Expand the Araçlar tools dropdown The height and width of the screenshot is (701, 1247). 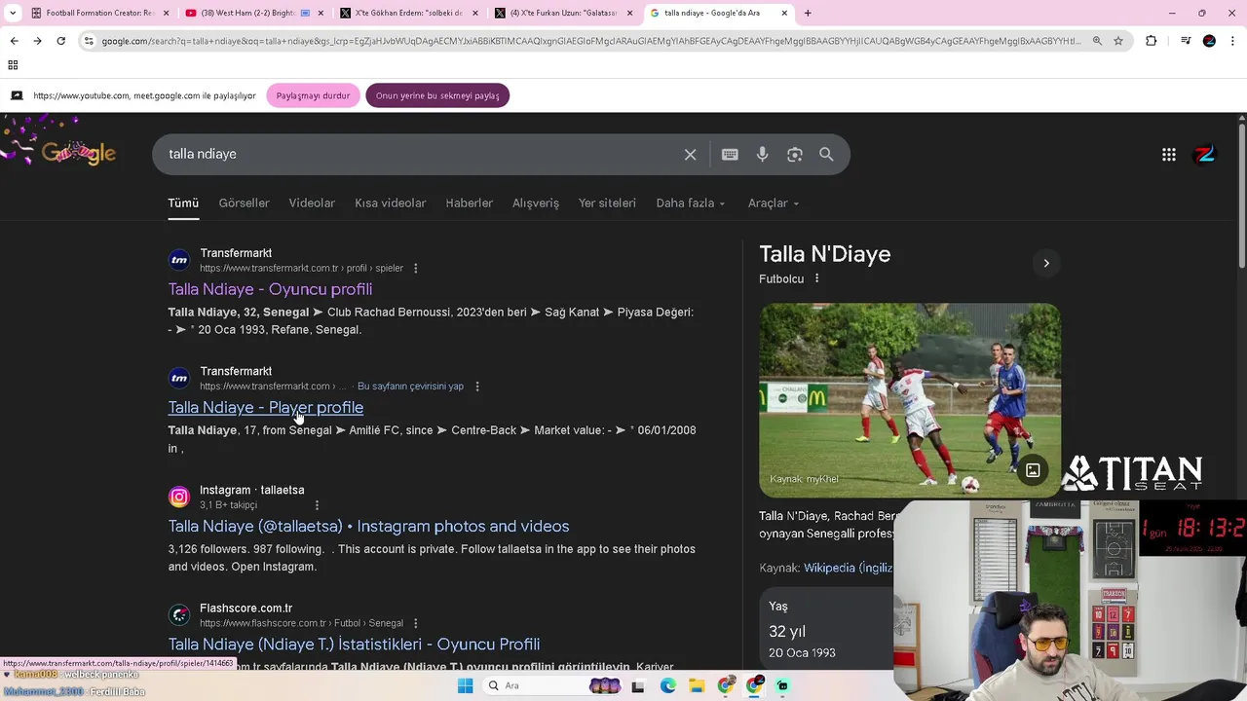(x=774, y=203)
